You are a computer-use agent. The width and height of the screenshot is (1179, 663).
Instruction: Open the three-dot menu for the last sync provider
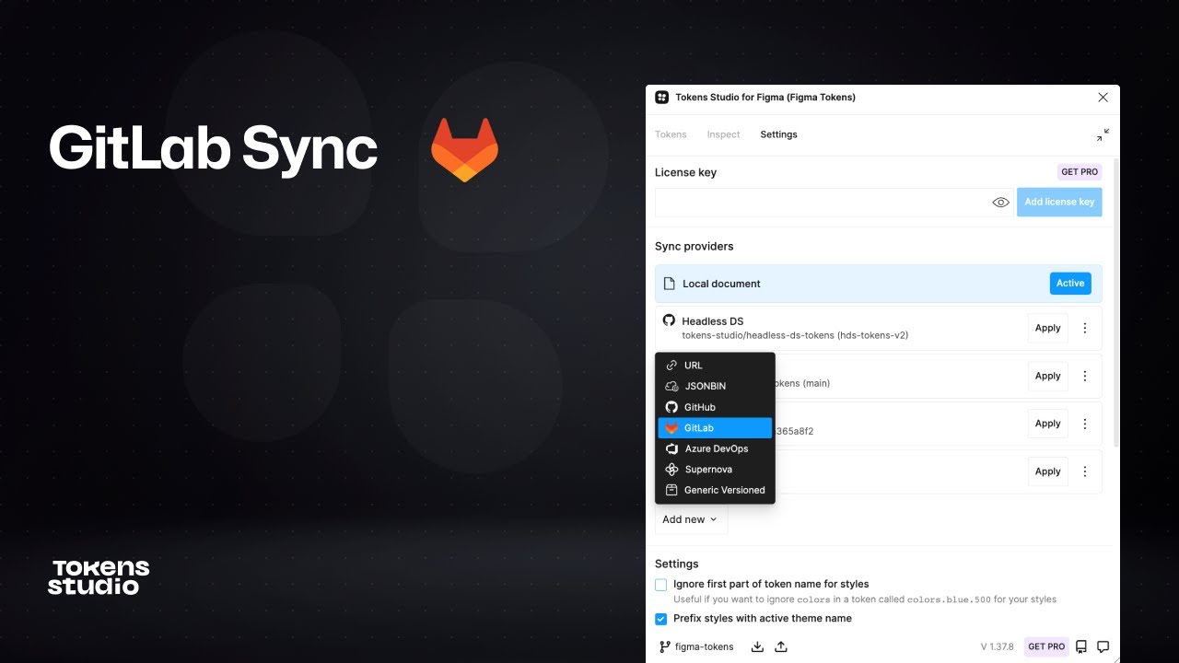pos(1085,471)
